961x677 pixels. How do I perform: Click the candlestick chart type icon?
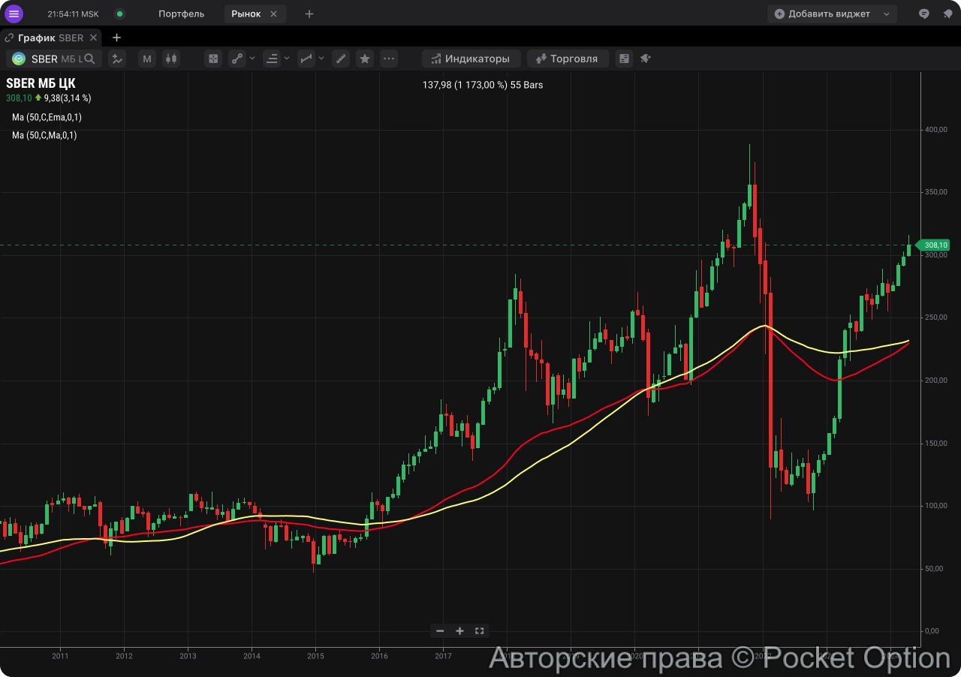(x=171, y=59)
